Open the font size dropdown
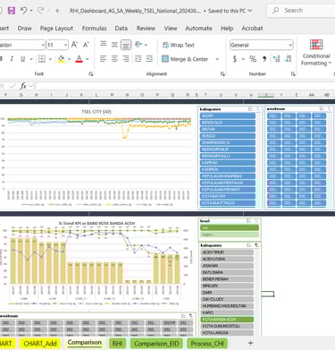 65,45
